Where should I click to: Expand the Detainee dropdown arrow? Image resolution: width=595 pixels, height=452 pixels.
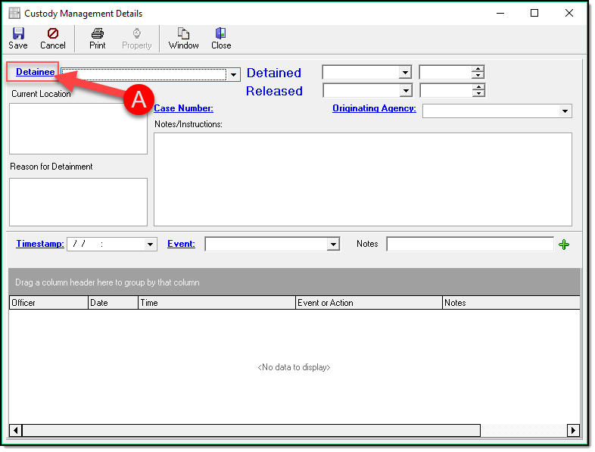point(234,74)
